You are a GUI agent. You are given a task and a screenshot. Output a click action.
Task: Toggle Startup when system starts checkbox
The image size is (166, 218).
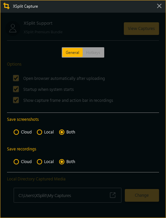[16, 89]
